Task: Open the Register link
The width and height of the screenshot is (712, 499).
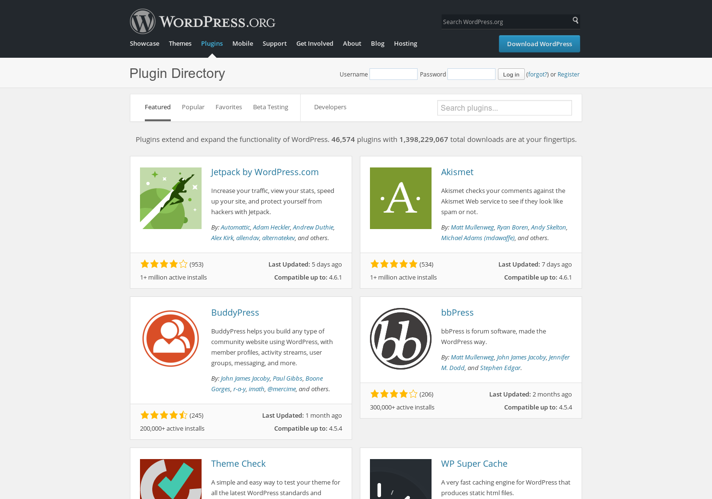Action: tap(568, 74)
